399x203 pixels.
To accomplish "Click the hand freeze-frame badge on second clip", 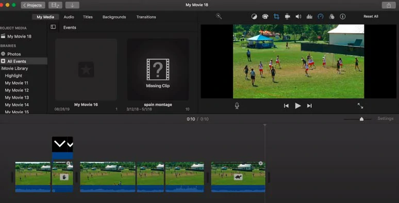I will pos(64,177).
